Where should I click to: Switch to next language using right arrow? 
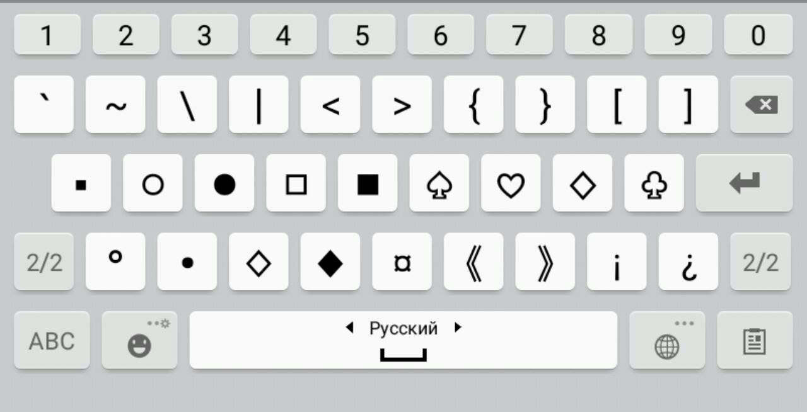[458, 328]
